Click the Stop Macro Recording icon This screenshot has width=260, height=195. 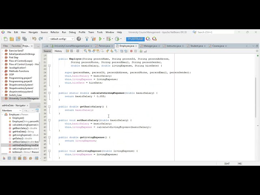(136, 51)
